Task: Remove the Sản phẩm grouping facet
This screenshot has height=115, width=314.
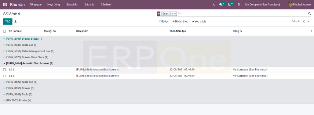Action: tap(175, 14)
